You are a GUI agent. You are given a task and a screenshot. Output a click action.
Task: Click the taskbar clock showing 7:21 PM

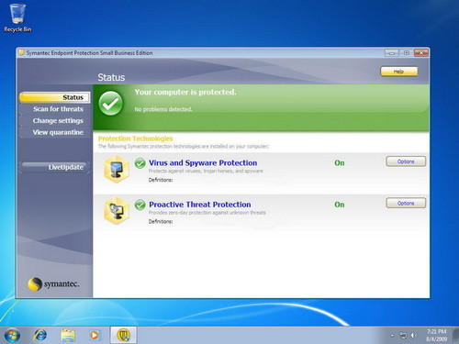click(437, 335)
